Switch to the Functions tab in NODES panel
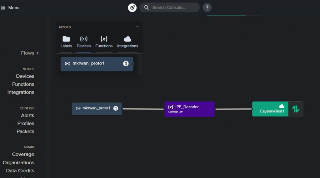Screen dimensions: 320x178 coord(104,42)
